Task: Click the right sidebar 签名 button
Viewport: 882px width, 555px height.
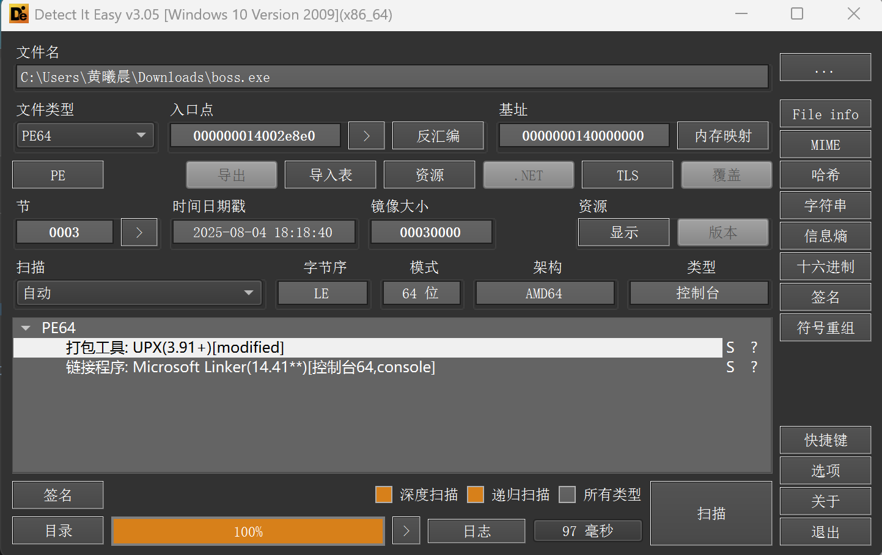Action: click(825, 297)
